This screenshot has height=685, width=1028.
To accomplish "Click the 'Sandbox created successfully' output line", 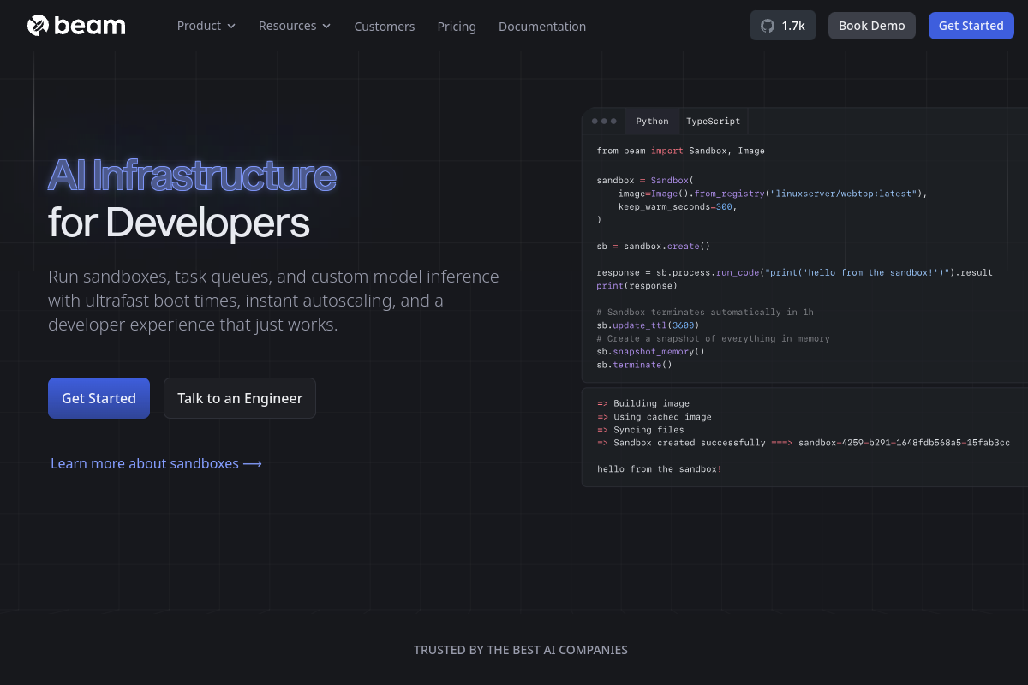I will coord(804,443).
